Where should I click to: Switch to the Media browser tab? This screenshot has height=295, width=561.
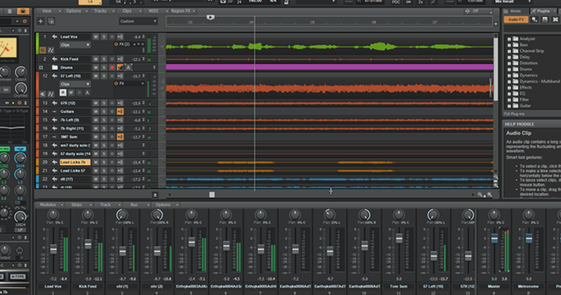click(x=514, y=11)
